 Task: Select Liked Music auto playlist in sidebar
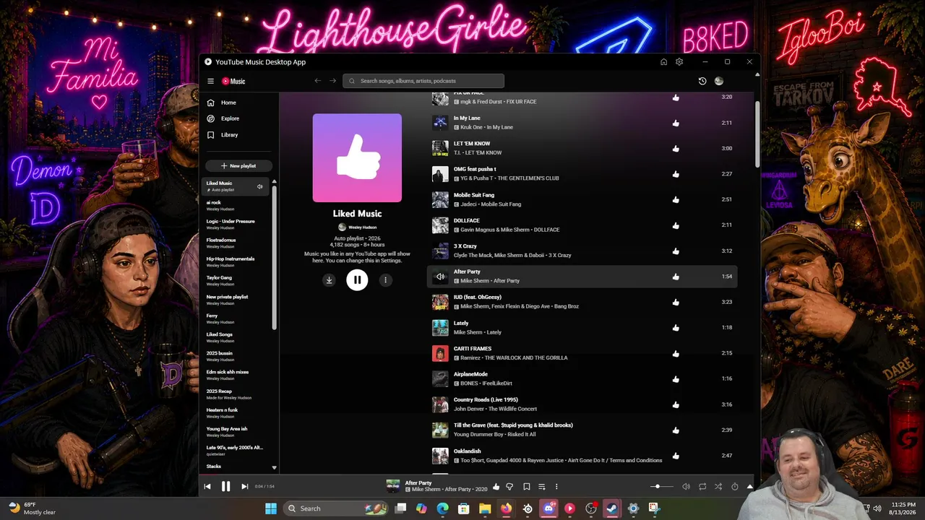(234, 186)
